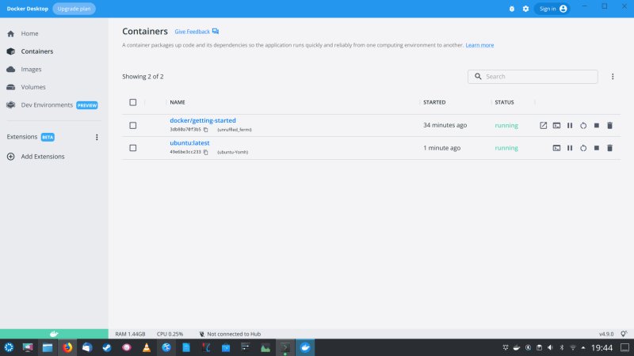Open the options menu beside Search
Viewport: 634px width, 356px height.
click(613, 77)
